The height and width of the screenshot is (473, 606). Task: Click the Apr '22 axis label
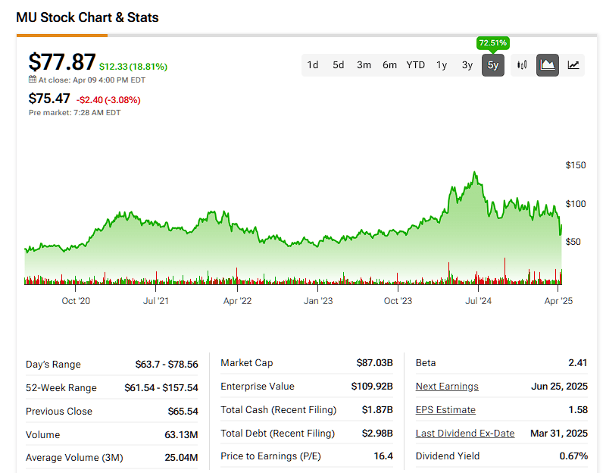click(237, 301)
